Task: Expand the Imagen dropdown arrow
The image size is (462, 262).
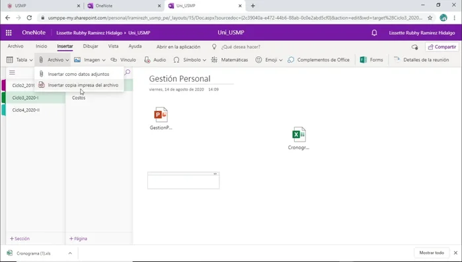Action: pos(103,60)
